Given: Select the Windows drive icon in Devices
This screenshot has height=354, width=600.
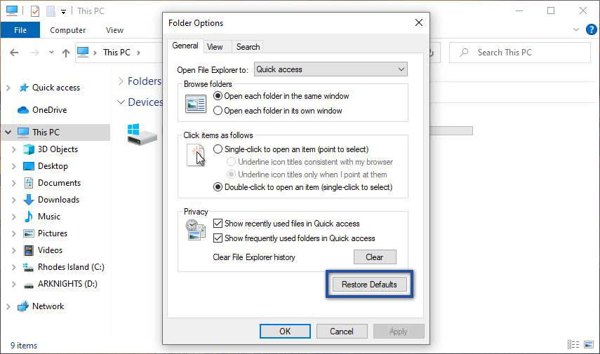Looking at the screenshot, I should click(x=142, y=134).
